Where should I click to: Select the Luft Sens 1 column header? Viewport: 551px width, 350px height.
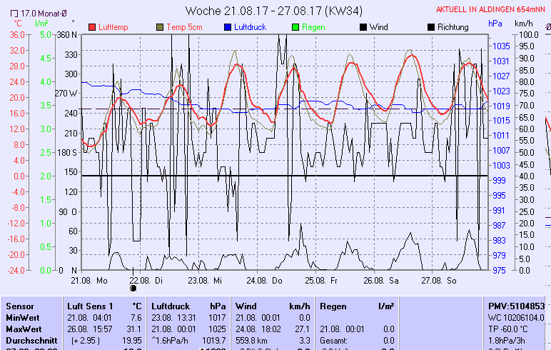coord(90,306)
